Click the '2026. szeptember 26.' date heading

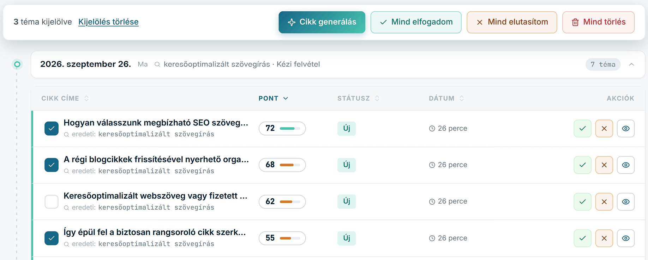point(85,64)
